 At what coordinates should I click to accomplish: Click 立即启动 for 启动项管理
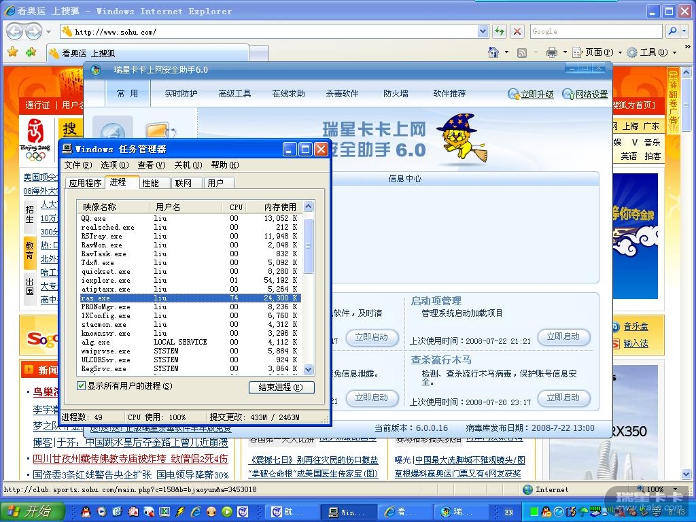[x=563, y=336]
